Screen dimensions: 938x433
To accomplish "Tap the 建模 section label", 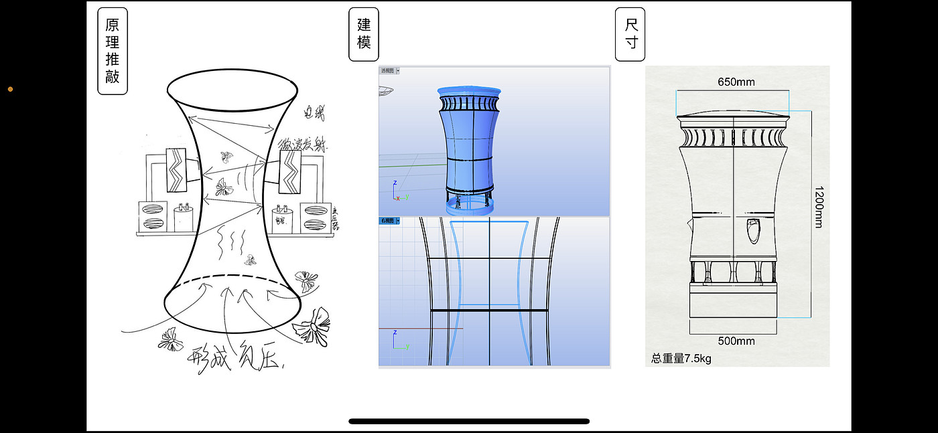I will pos(364,34).
